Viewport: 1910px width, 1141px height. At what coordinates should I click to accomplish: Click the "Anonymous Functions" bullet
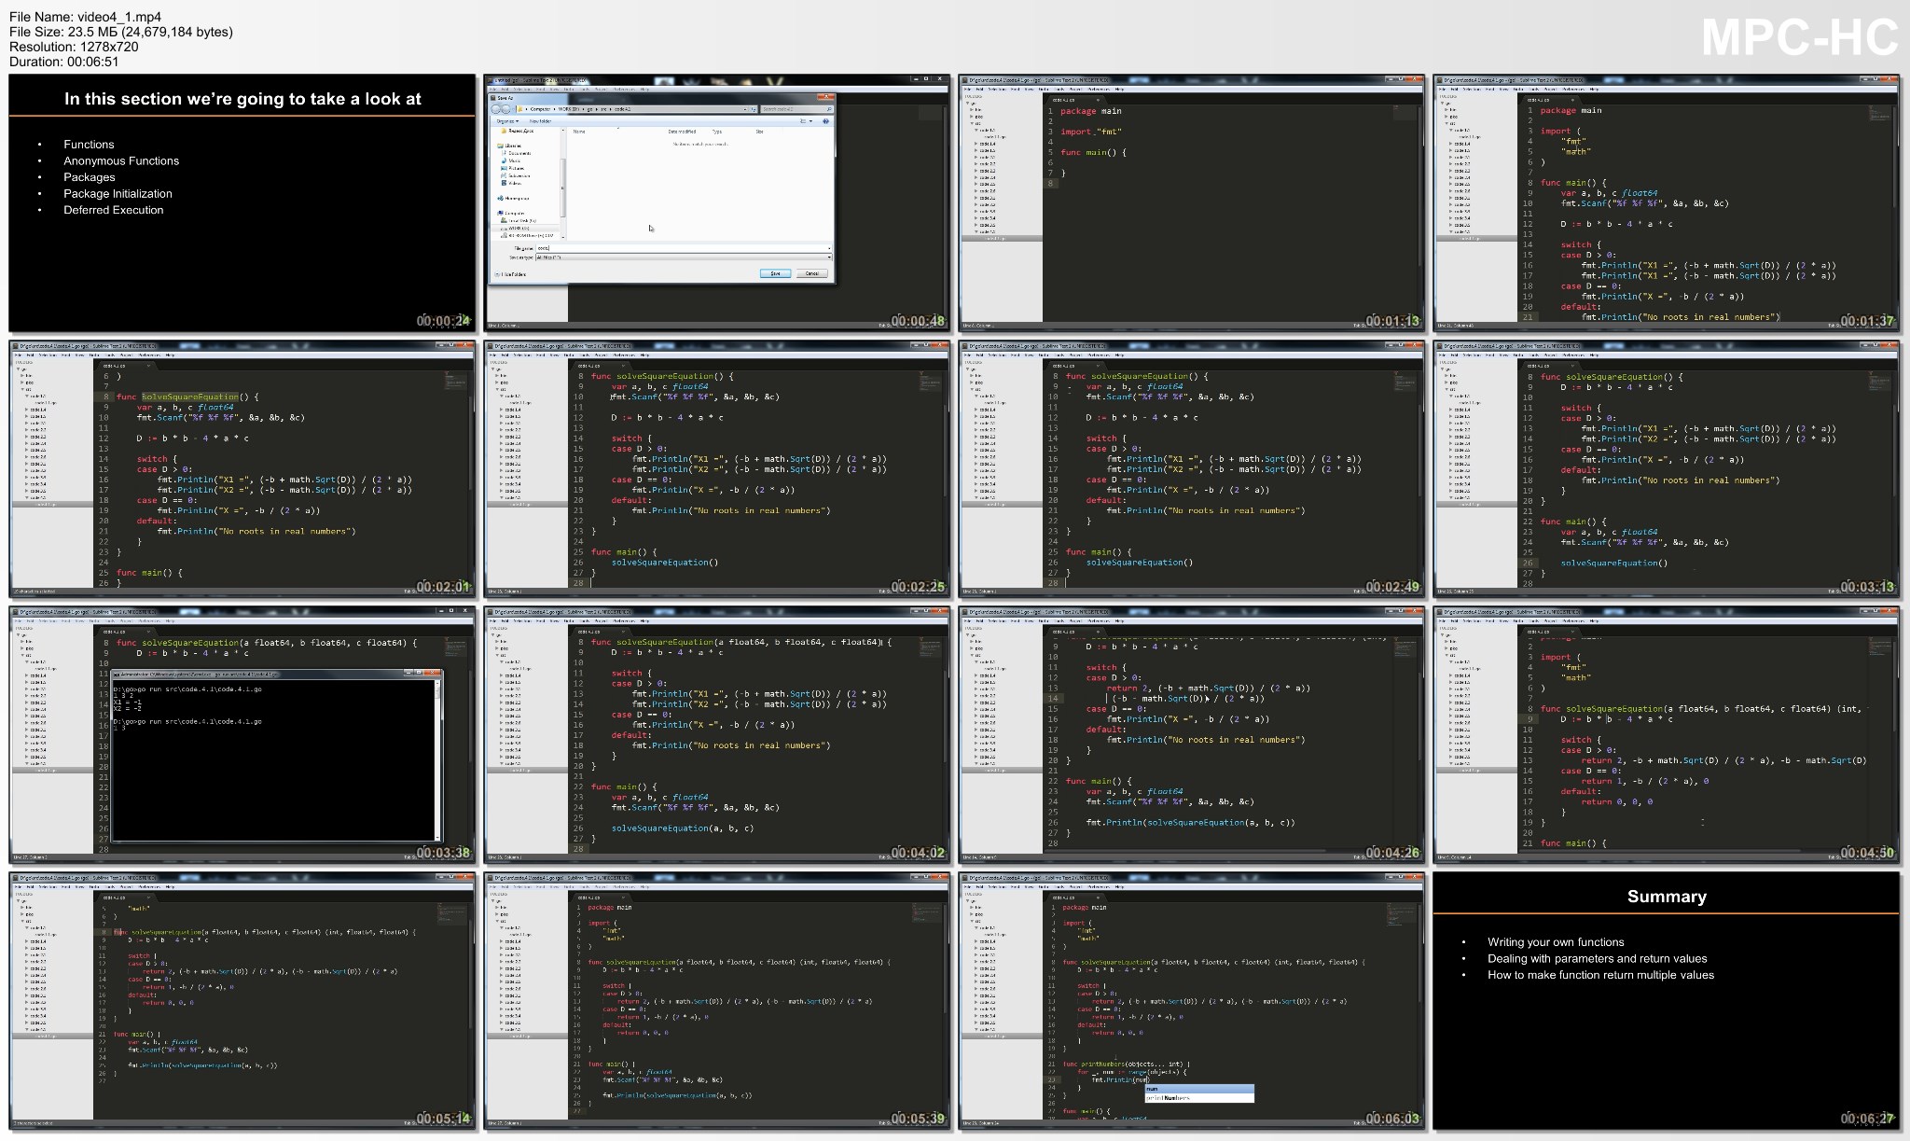coord(121,160)
